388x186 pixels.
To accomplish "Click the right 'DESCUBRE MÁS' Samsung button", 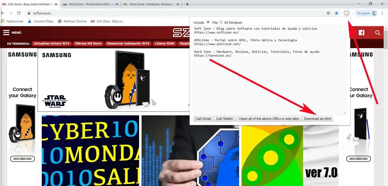I will 359,159.
